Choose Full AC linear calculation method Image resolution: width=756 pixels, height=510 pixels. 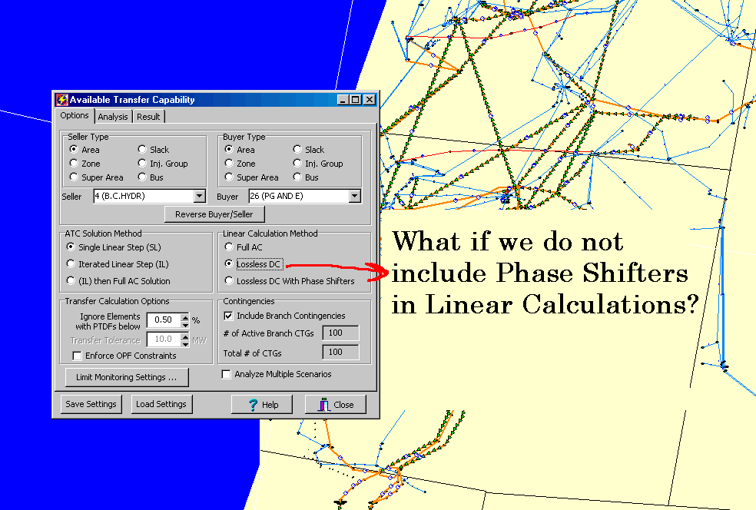click(229, 247)
